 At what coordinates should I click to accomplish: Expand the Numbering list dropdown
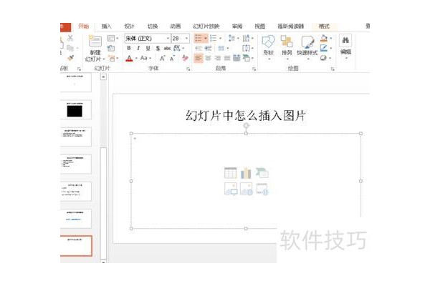[220, 39]
